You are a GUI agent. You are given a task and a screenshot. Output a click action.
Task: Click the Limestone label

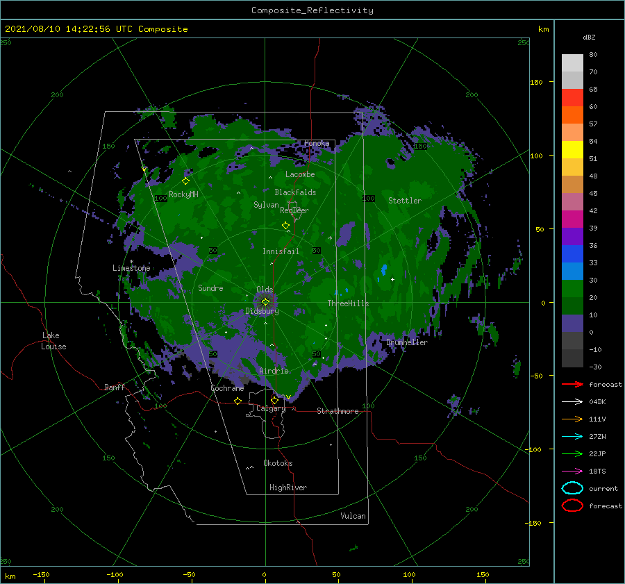[131, 268]
